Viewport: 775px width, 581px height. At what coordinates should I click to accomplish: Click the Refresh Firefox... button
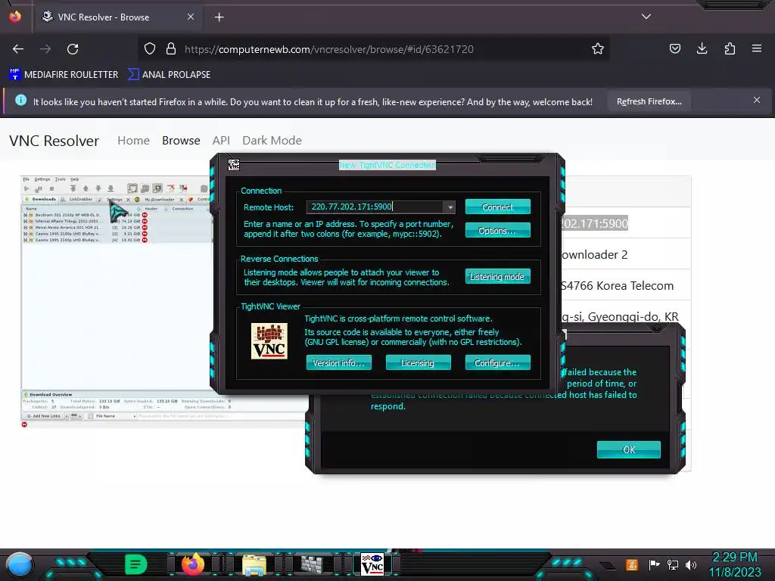pos(649,102)
